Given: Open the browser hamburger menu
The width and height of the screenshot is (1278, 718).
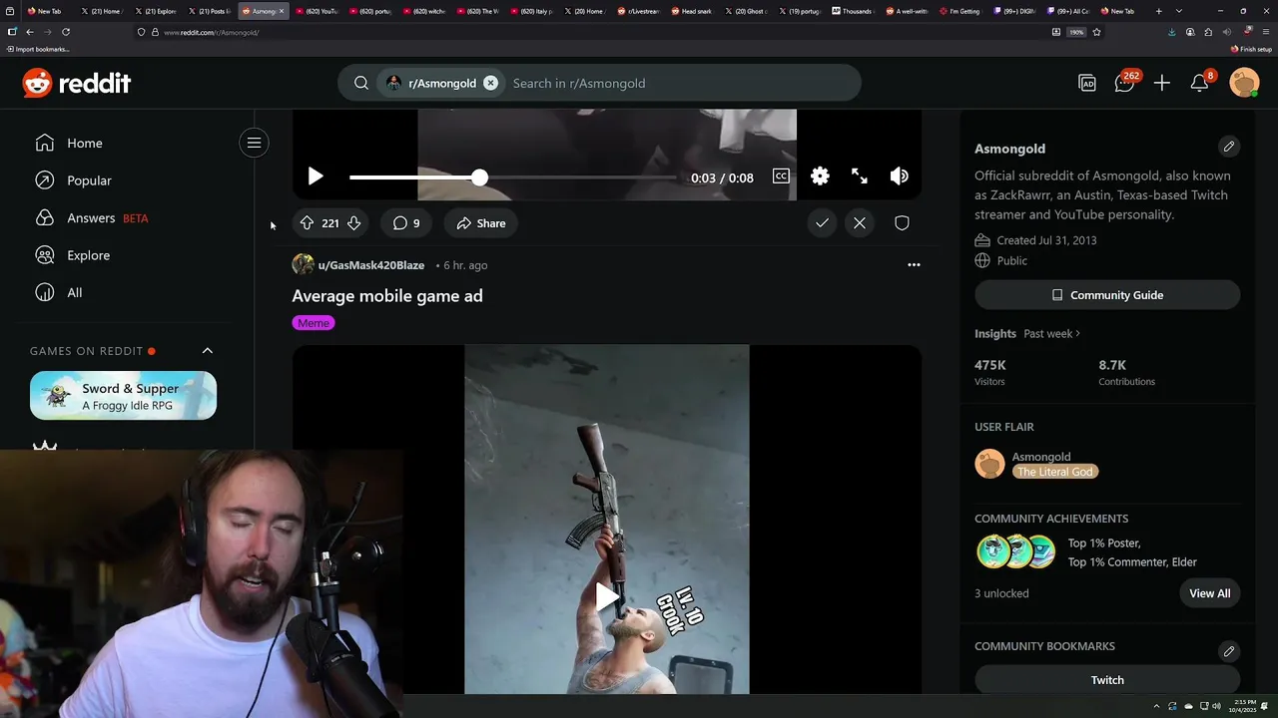Looking at the screenshot, I should pyautogui.click(x=1265, y=32).
